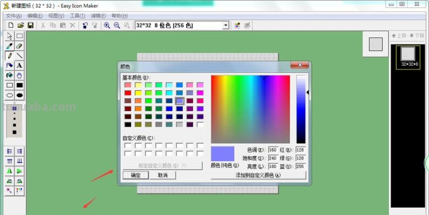Select the eraser tool

(x=19, y=46)
